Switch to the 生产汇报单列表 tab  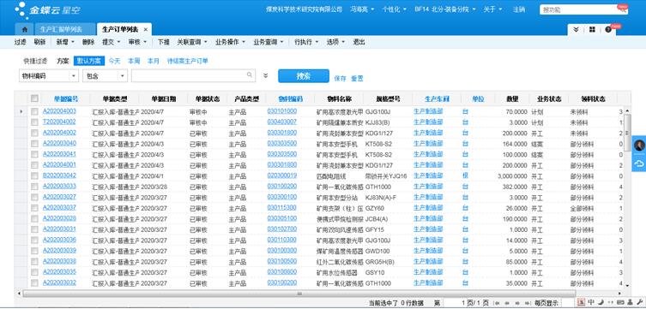[x=64, y=30]
